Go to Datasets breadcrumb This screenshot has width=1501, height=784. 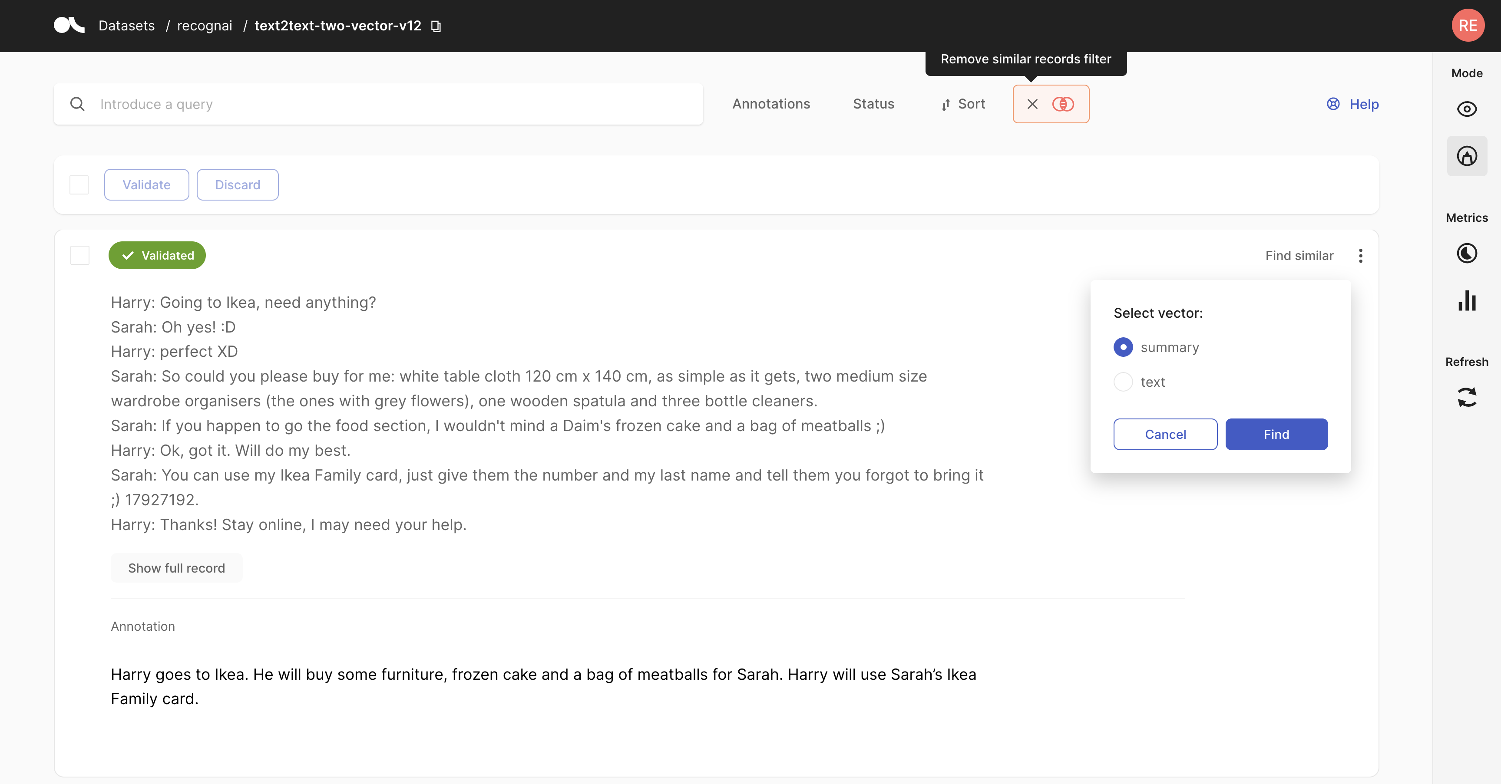tap(126, 26)
